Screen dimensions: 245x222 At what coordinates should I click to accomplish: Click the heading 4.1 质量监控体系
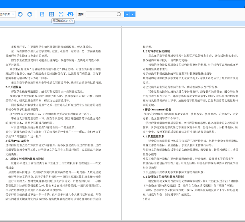153,136
